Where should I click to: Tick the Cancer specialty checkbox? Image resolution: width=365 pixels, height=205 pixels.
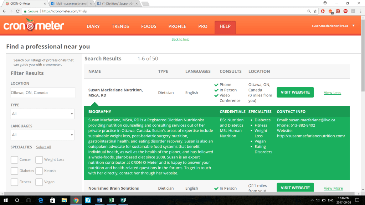14,160
